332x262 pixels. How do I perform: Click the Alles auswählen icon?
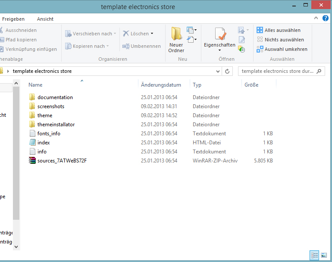[x=260, y=30]
